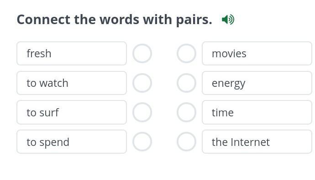Pick the 'time' answer box
The width and height of the screenshot is (315, 180).
coord(257,112)
